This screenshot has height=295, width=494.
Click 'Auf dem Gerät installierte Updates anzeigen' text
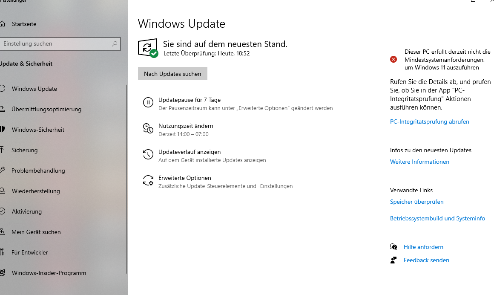pyautogui.click(x=212, y=160)
